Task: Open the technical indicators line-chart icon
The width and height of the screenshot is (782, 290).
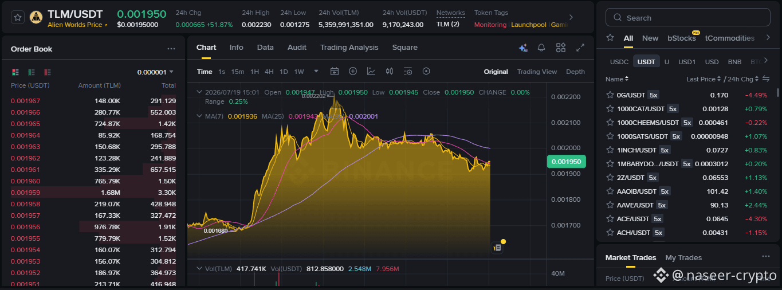Action: point(371,72)
